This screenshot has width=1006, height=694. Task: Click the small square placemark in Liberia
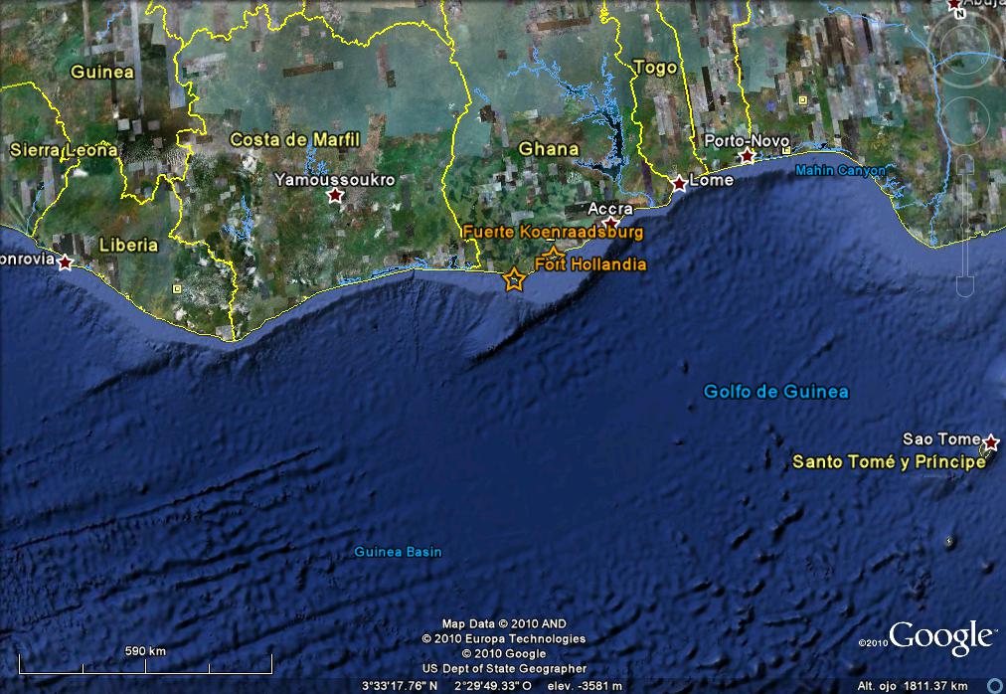(177, 289)
